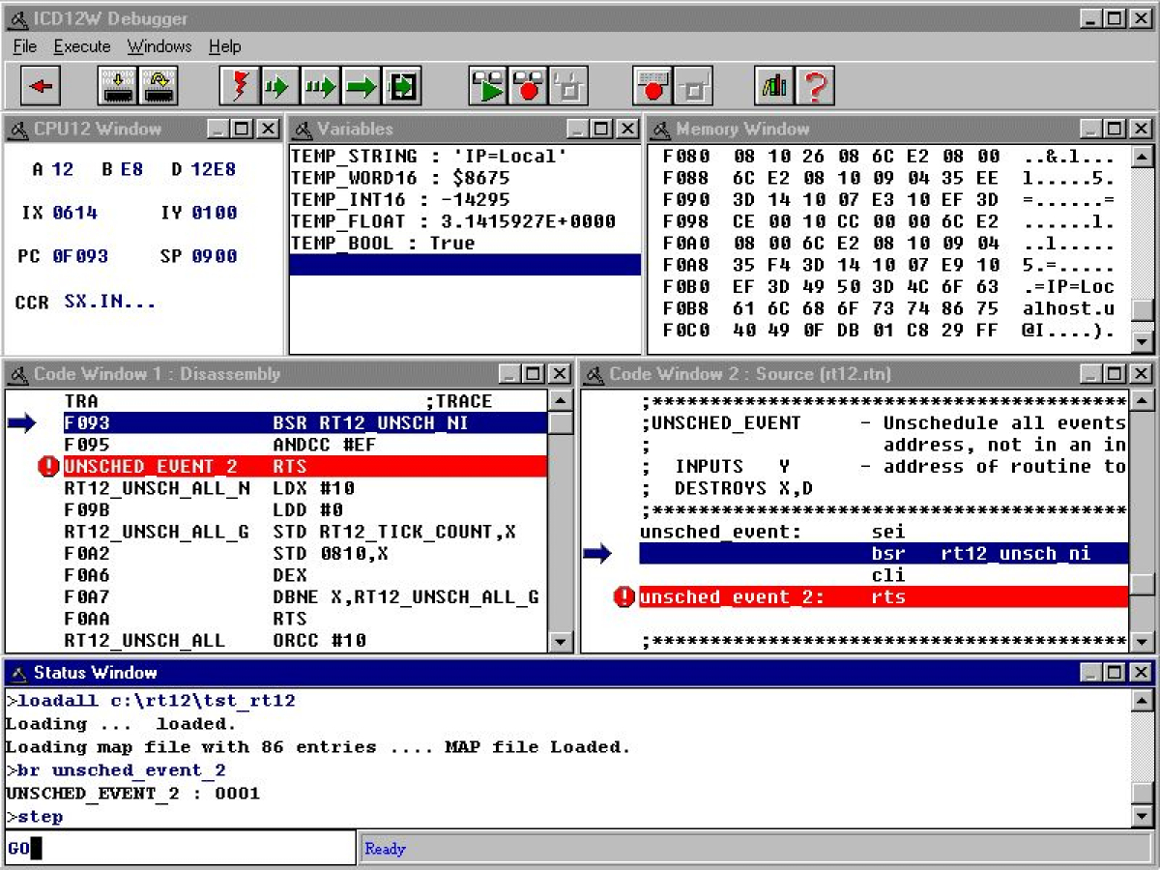The height and width of the screenshot is (870, 1160).
Task: Toggle breakpoint marker on unsched_event_2 source line
Action: click(624, 597)
